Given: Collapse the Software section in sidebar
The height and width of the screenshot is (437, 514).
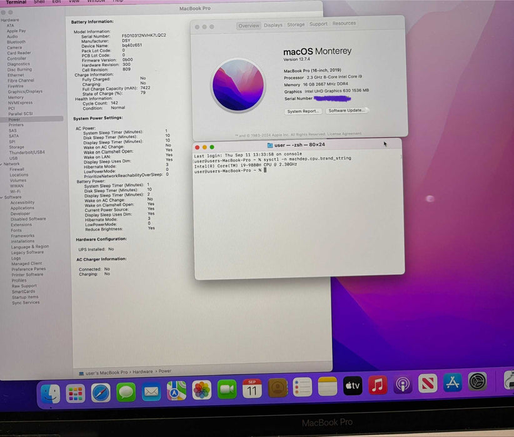Looking at the screenshot, I should click(x=2, y=197).
